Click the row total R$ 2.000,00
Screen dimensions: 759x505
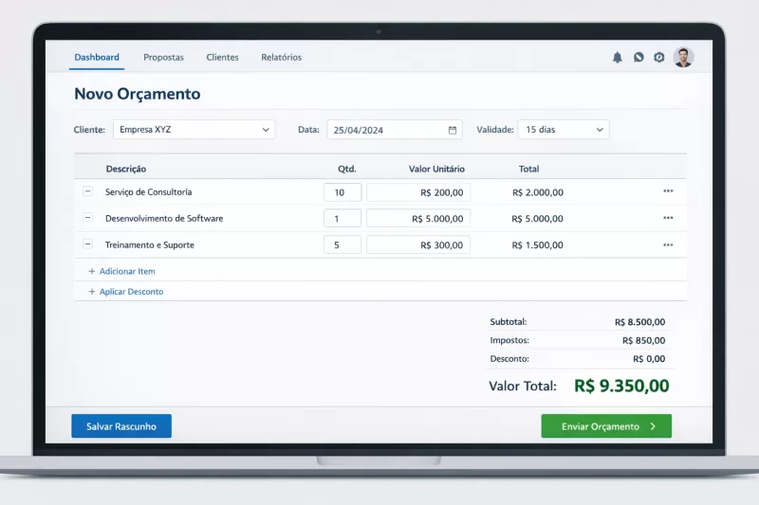pyautogui.click(x=538, y=192)
